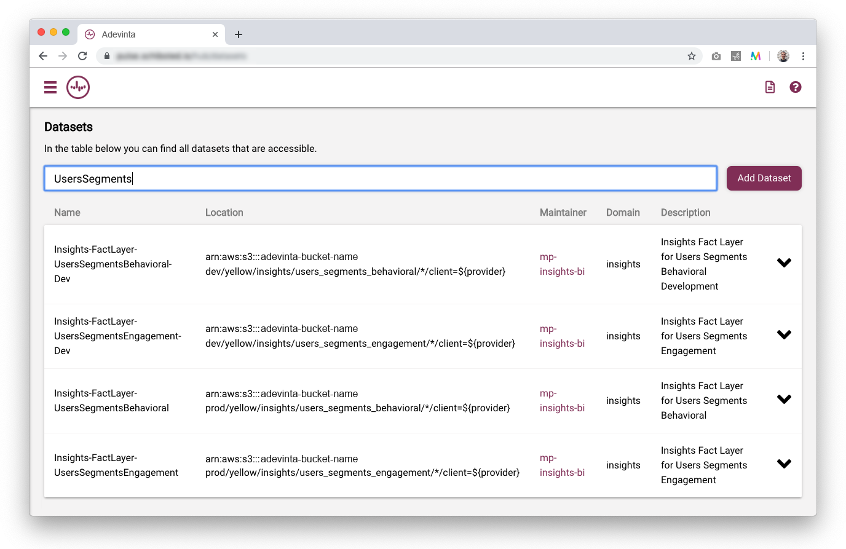The image size is (846, 549).
Task: Open the Chrome three-dot menu
Action: (x=803, y=56)
